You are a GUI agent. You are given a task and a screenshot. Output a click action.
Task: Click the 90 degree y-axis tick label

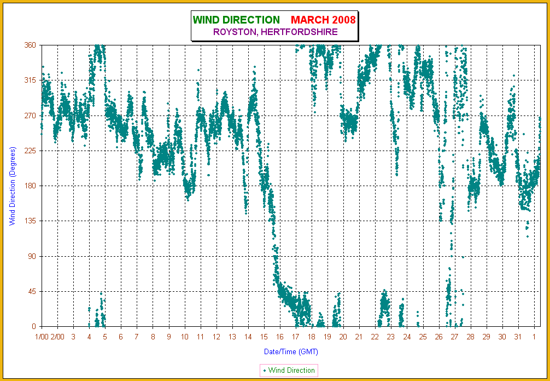point(32,256)
